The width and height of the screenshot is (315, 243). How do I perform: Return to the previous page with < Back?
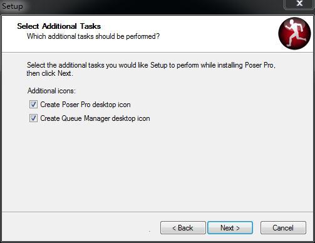coord(183,228)
